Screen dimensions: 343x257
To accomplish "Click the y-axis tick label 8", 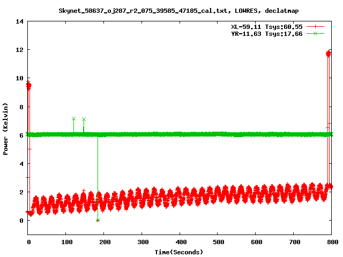I will point(21,107).
